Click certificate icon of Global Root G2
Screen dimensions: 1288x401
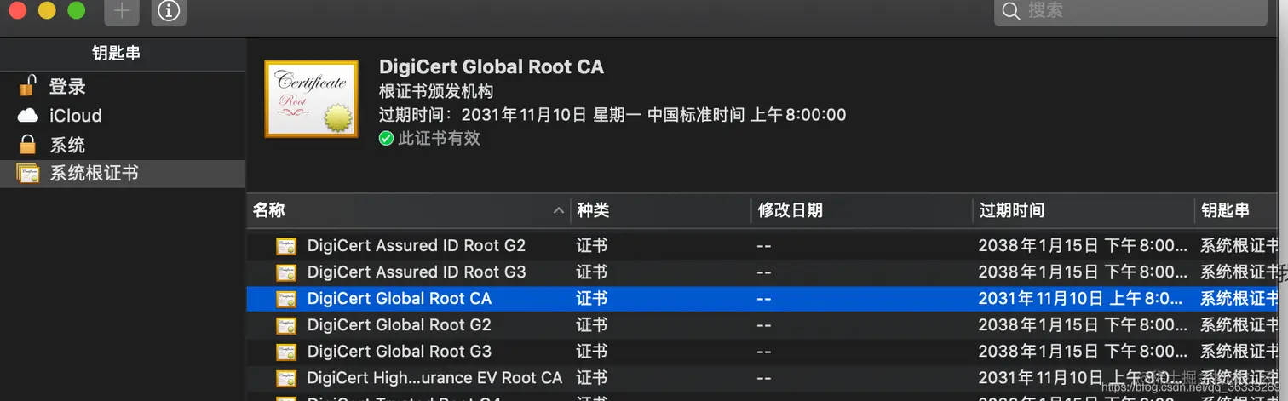286,325
